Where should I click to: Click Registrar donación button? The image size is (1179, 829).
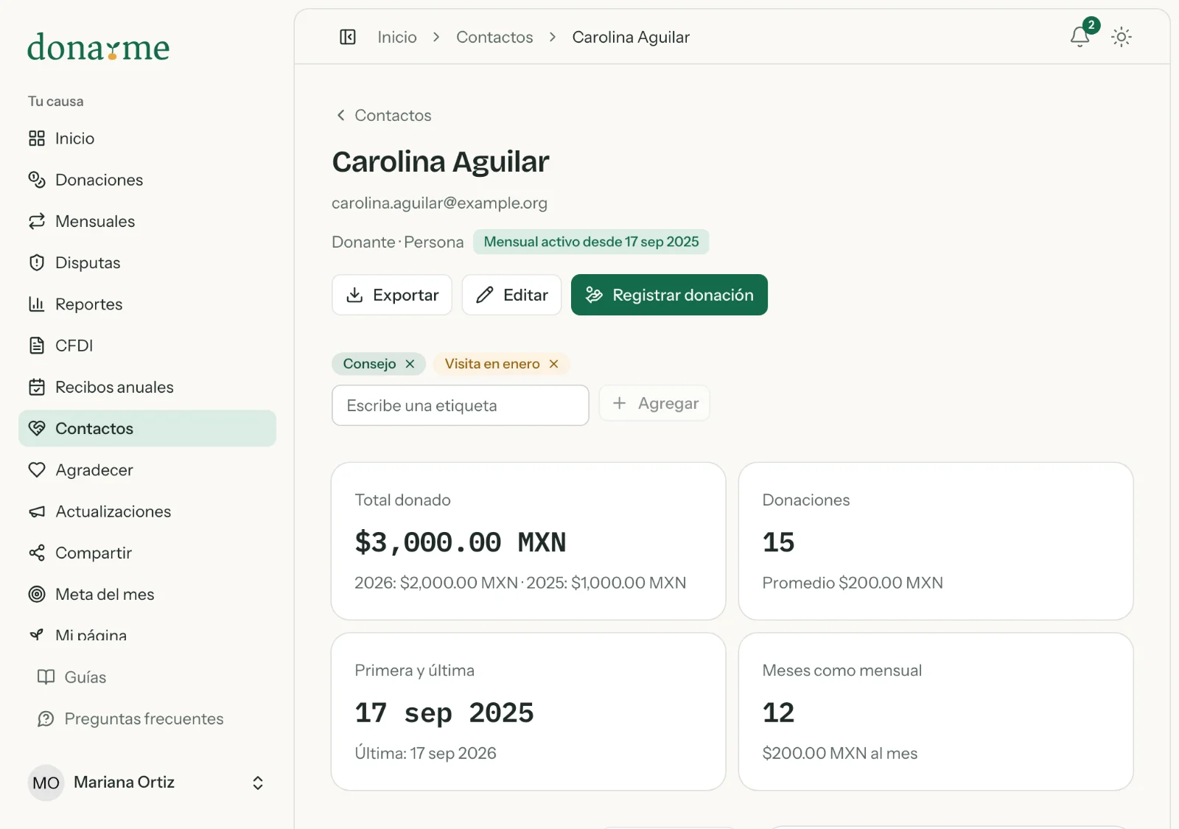point(669,295)
